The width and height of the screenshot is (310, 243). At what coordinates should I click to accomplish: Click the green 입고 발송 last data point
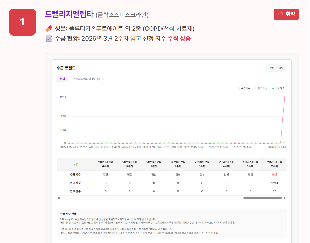[285, 143]
